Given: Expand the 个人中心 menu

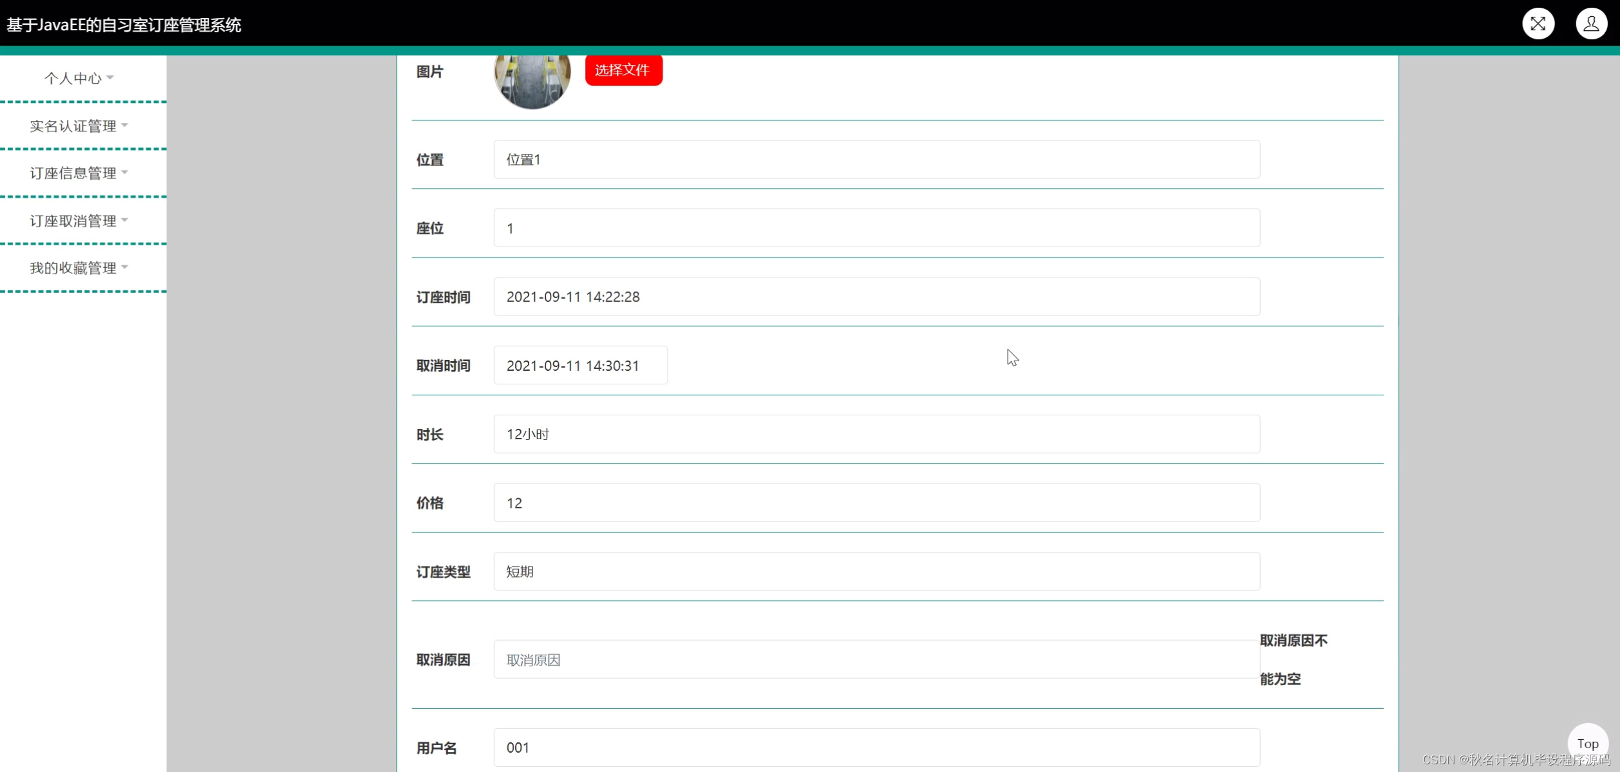Looking at the screenshot, I should pos(79,78).
